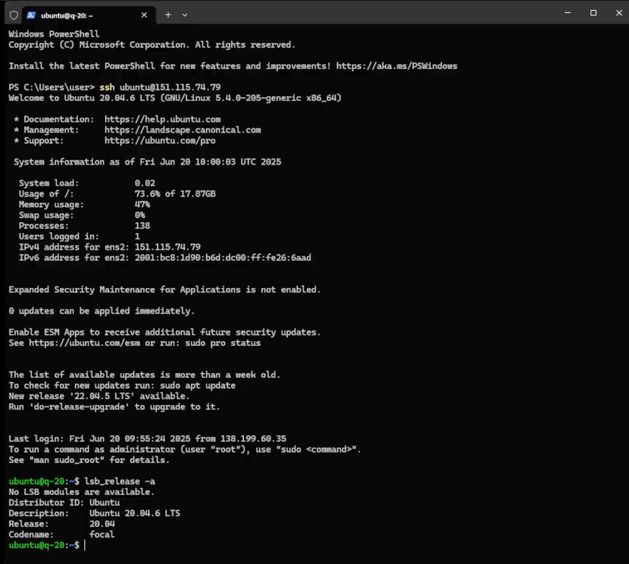Viewport: 629px width, 564px height.
Task: Click the 'Users logged in' value 1
Action: point(137,236)
